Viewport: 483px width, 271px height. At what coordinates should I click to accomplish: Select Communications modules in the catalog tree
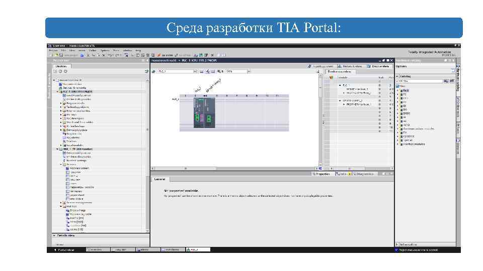418,129
